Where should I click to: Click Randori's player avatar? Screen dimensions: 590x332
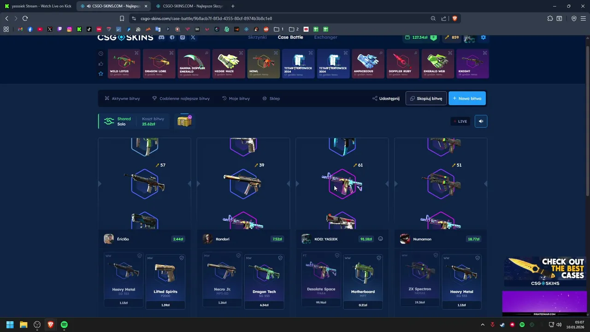(207, 239)
